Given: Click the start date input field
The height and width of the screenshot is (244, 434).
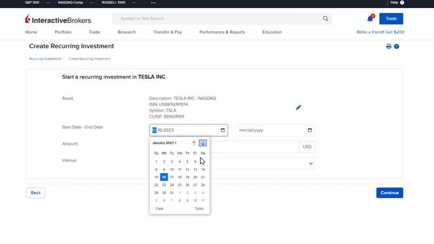Looking at the screenshot, I should 189,130.
